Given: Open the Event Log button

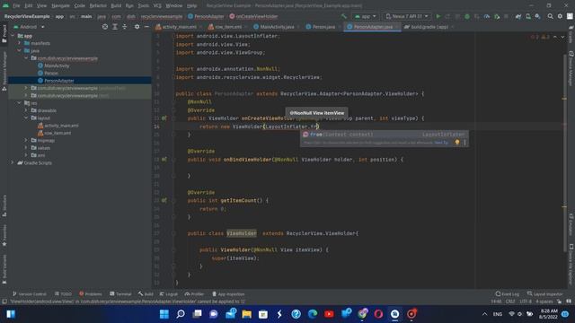Looking at the screenshot, I should click(x=507, y=294).
